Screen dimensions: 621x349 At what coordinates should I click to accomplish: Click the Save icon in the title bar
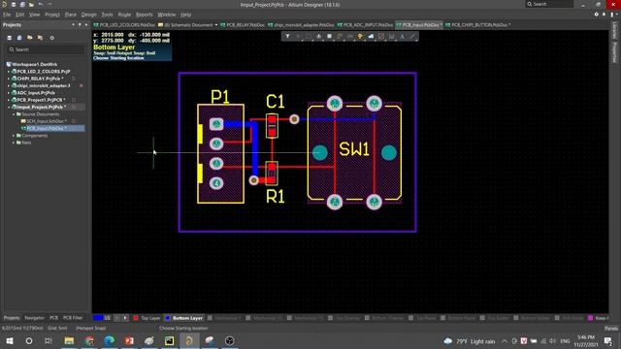point(13,4)
